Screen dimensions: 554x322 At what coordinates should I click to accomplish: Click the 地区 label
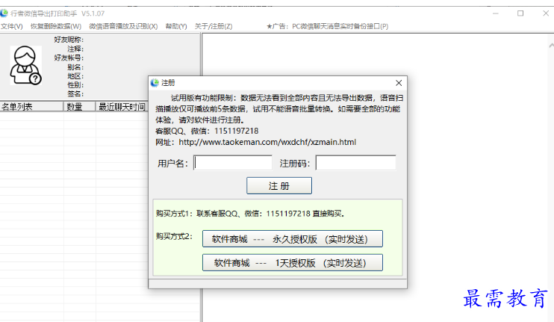(75, 76)
